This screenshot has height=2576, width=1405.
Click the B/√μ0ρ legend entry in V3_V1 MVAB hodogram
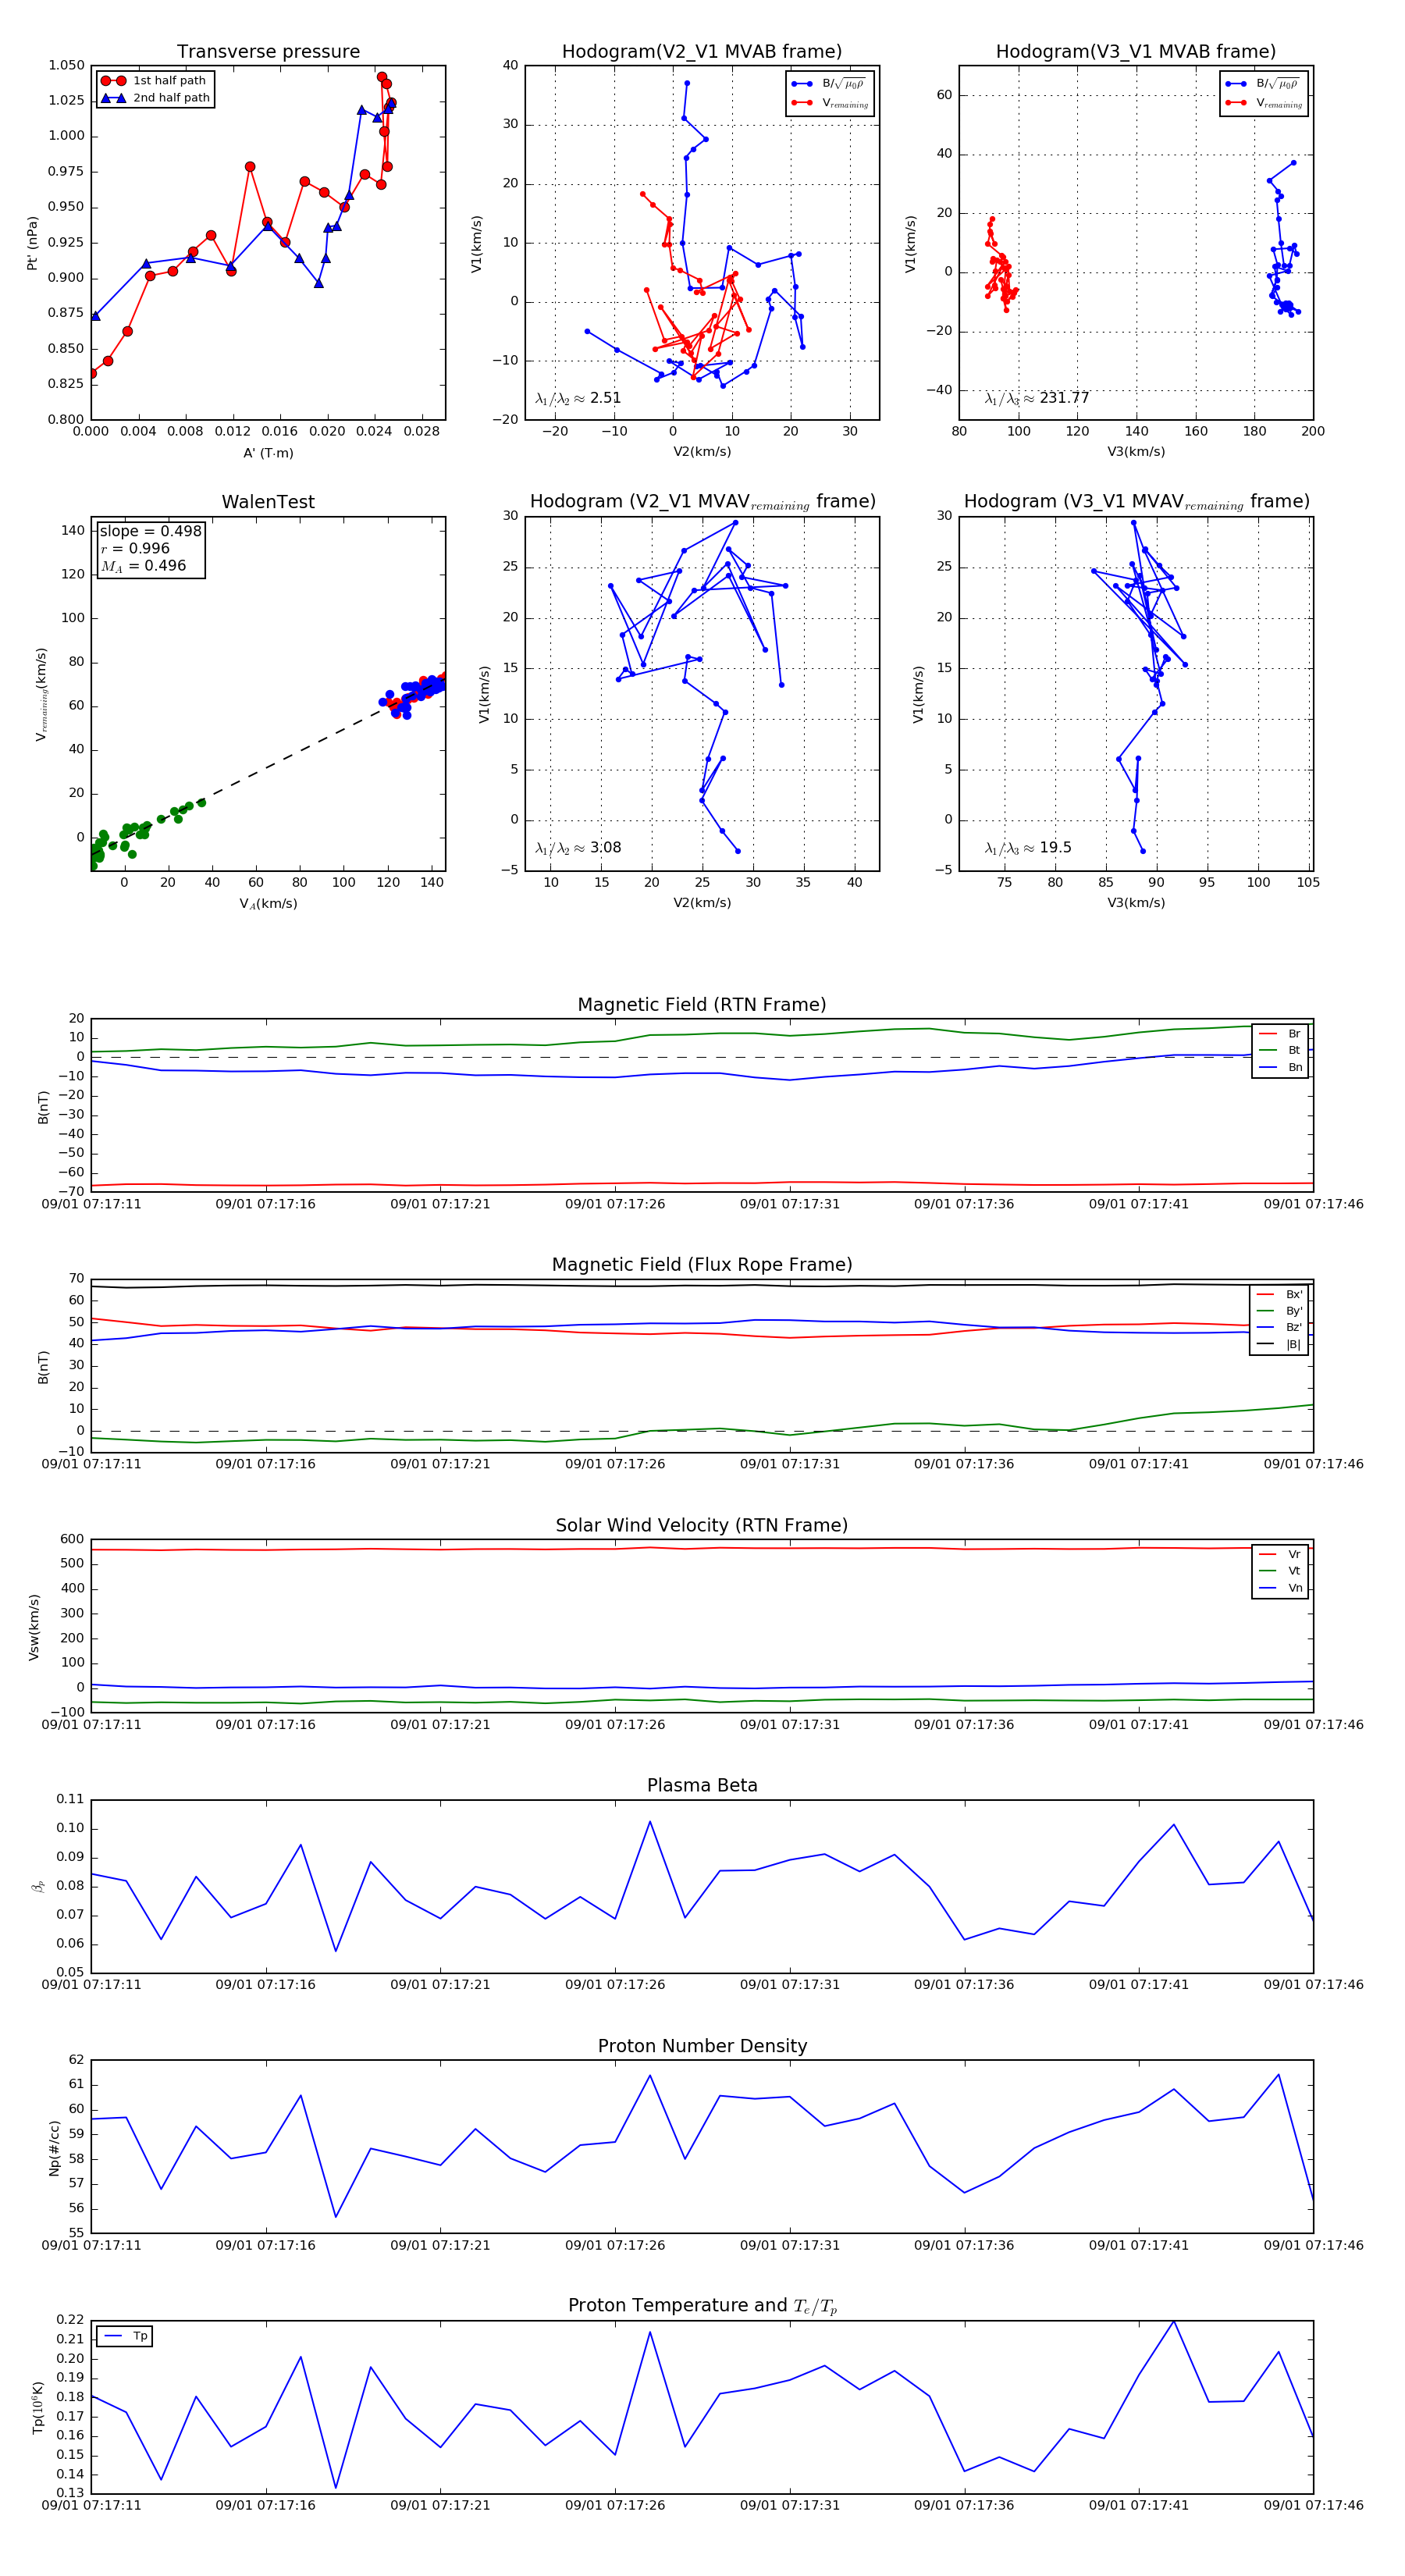click(1263, 84)
